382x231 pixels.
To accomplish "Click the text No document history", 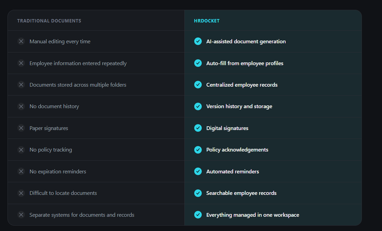I will click(x=54, y=107).
